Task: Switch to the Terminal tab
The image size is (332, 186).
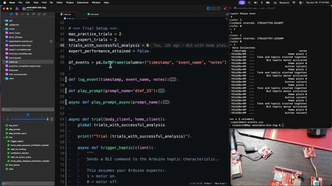Action: (x=93, y=14)
